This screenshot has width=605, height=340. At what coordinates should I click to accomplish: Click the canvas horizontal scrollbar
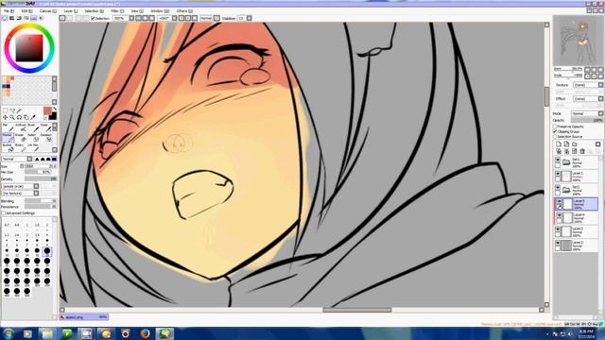coord(357,310)
